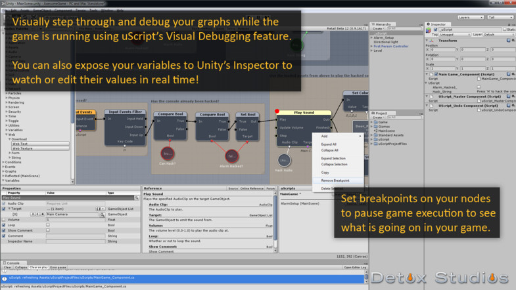
Task: Choose Remove Breakpoint from context menu
Action: click(338, 180)
